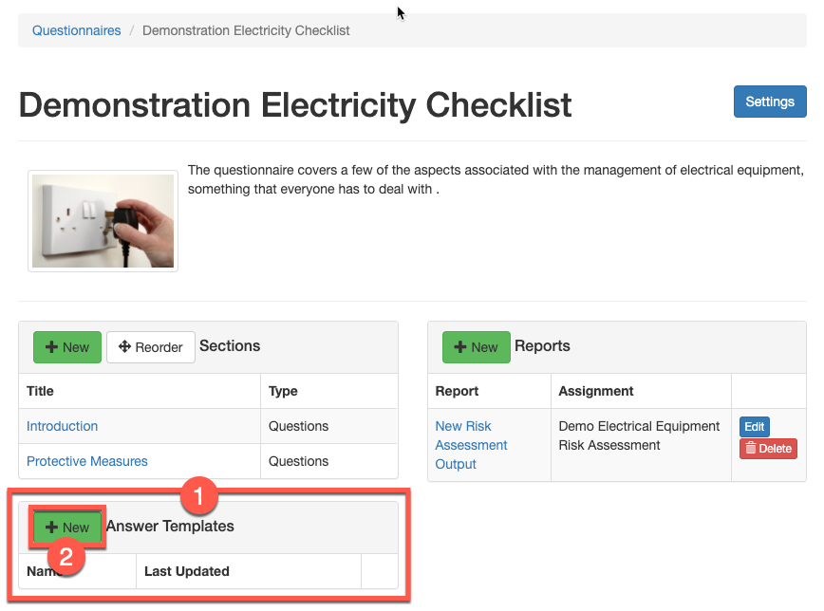Edit the New Risk Assessment Output report
The height and width of the screenshot is (611, 824).
pos(754,427)
